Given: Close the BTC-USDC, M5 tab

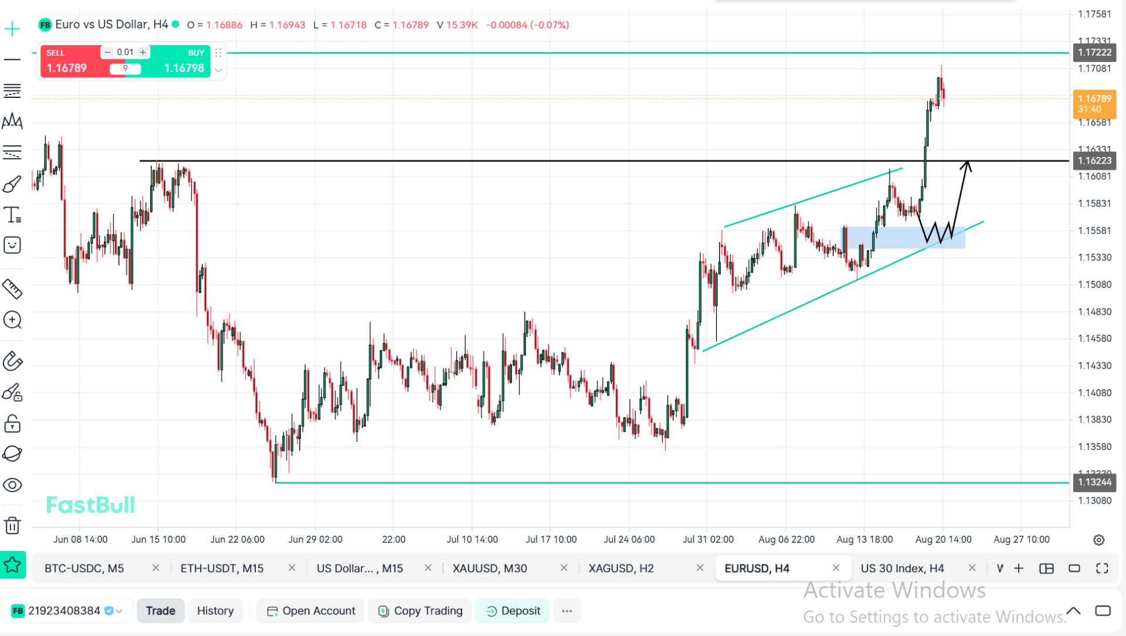Looking at the screenshot, I should tap(155, 567).
